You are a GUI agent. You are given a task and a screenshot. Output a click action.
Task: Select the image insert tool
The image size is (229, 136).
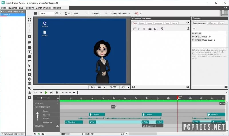click(x=29, y=61)
